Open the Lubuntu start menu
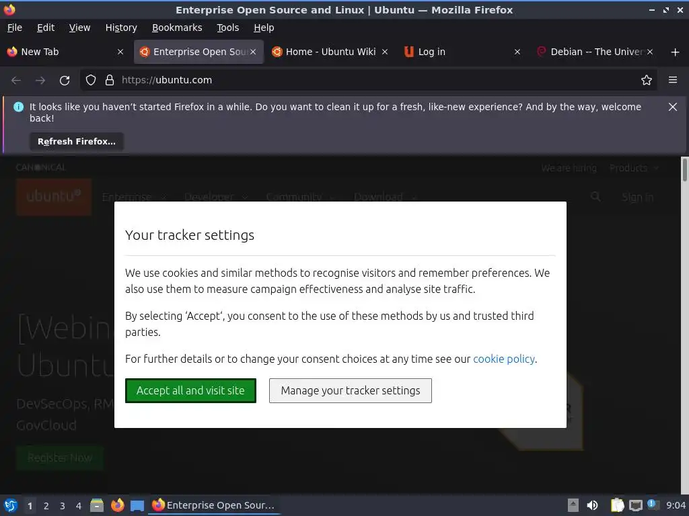Viewport: 689px width, 516px height. tap(11, 505)
